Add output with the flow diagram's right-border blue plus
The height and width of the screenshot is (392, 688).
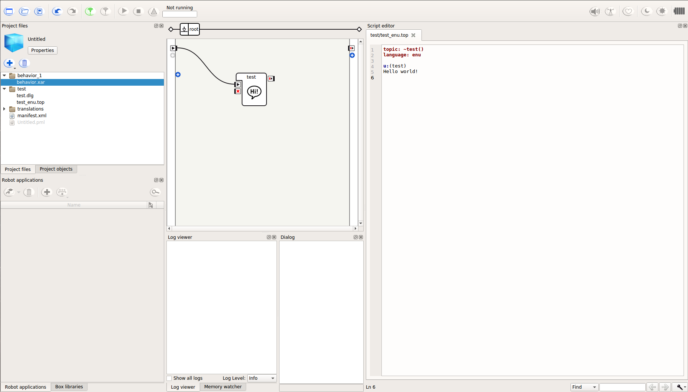pyautogui.click(x=352, y=55)
